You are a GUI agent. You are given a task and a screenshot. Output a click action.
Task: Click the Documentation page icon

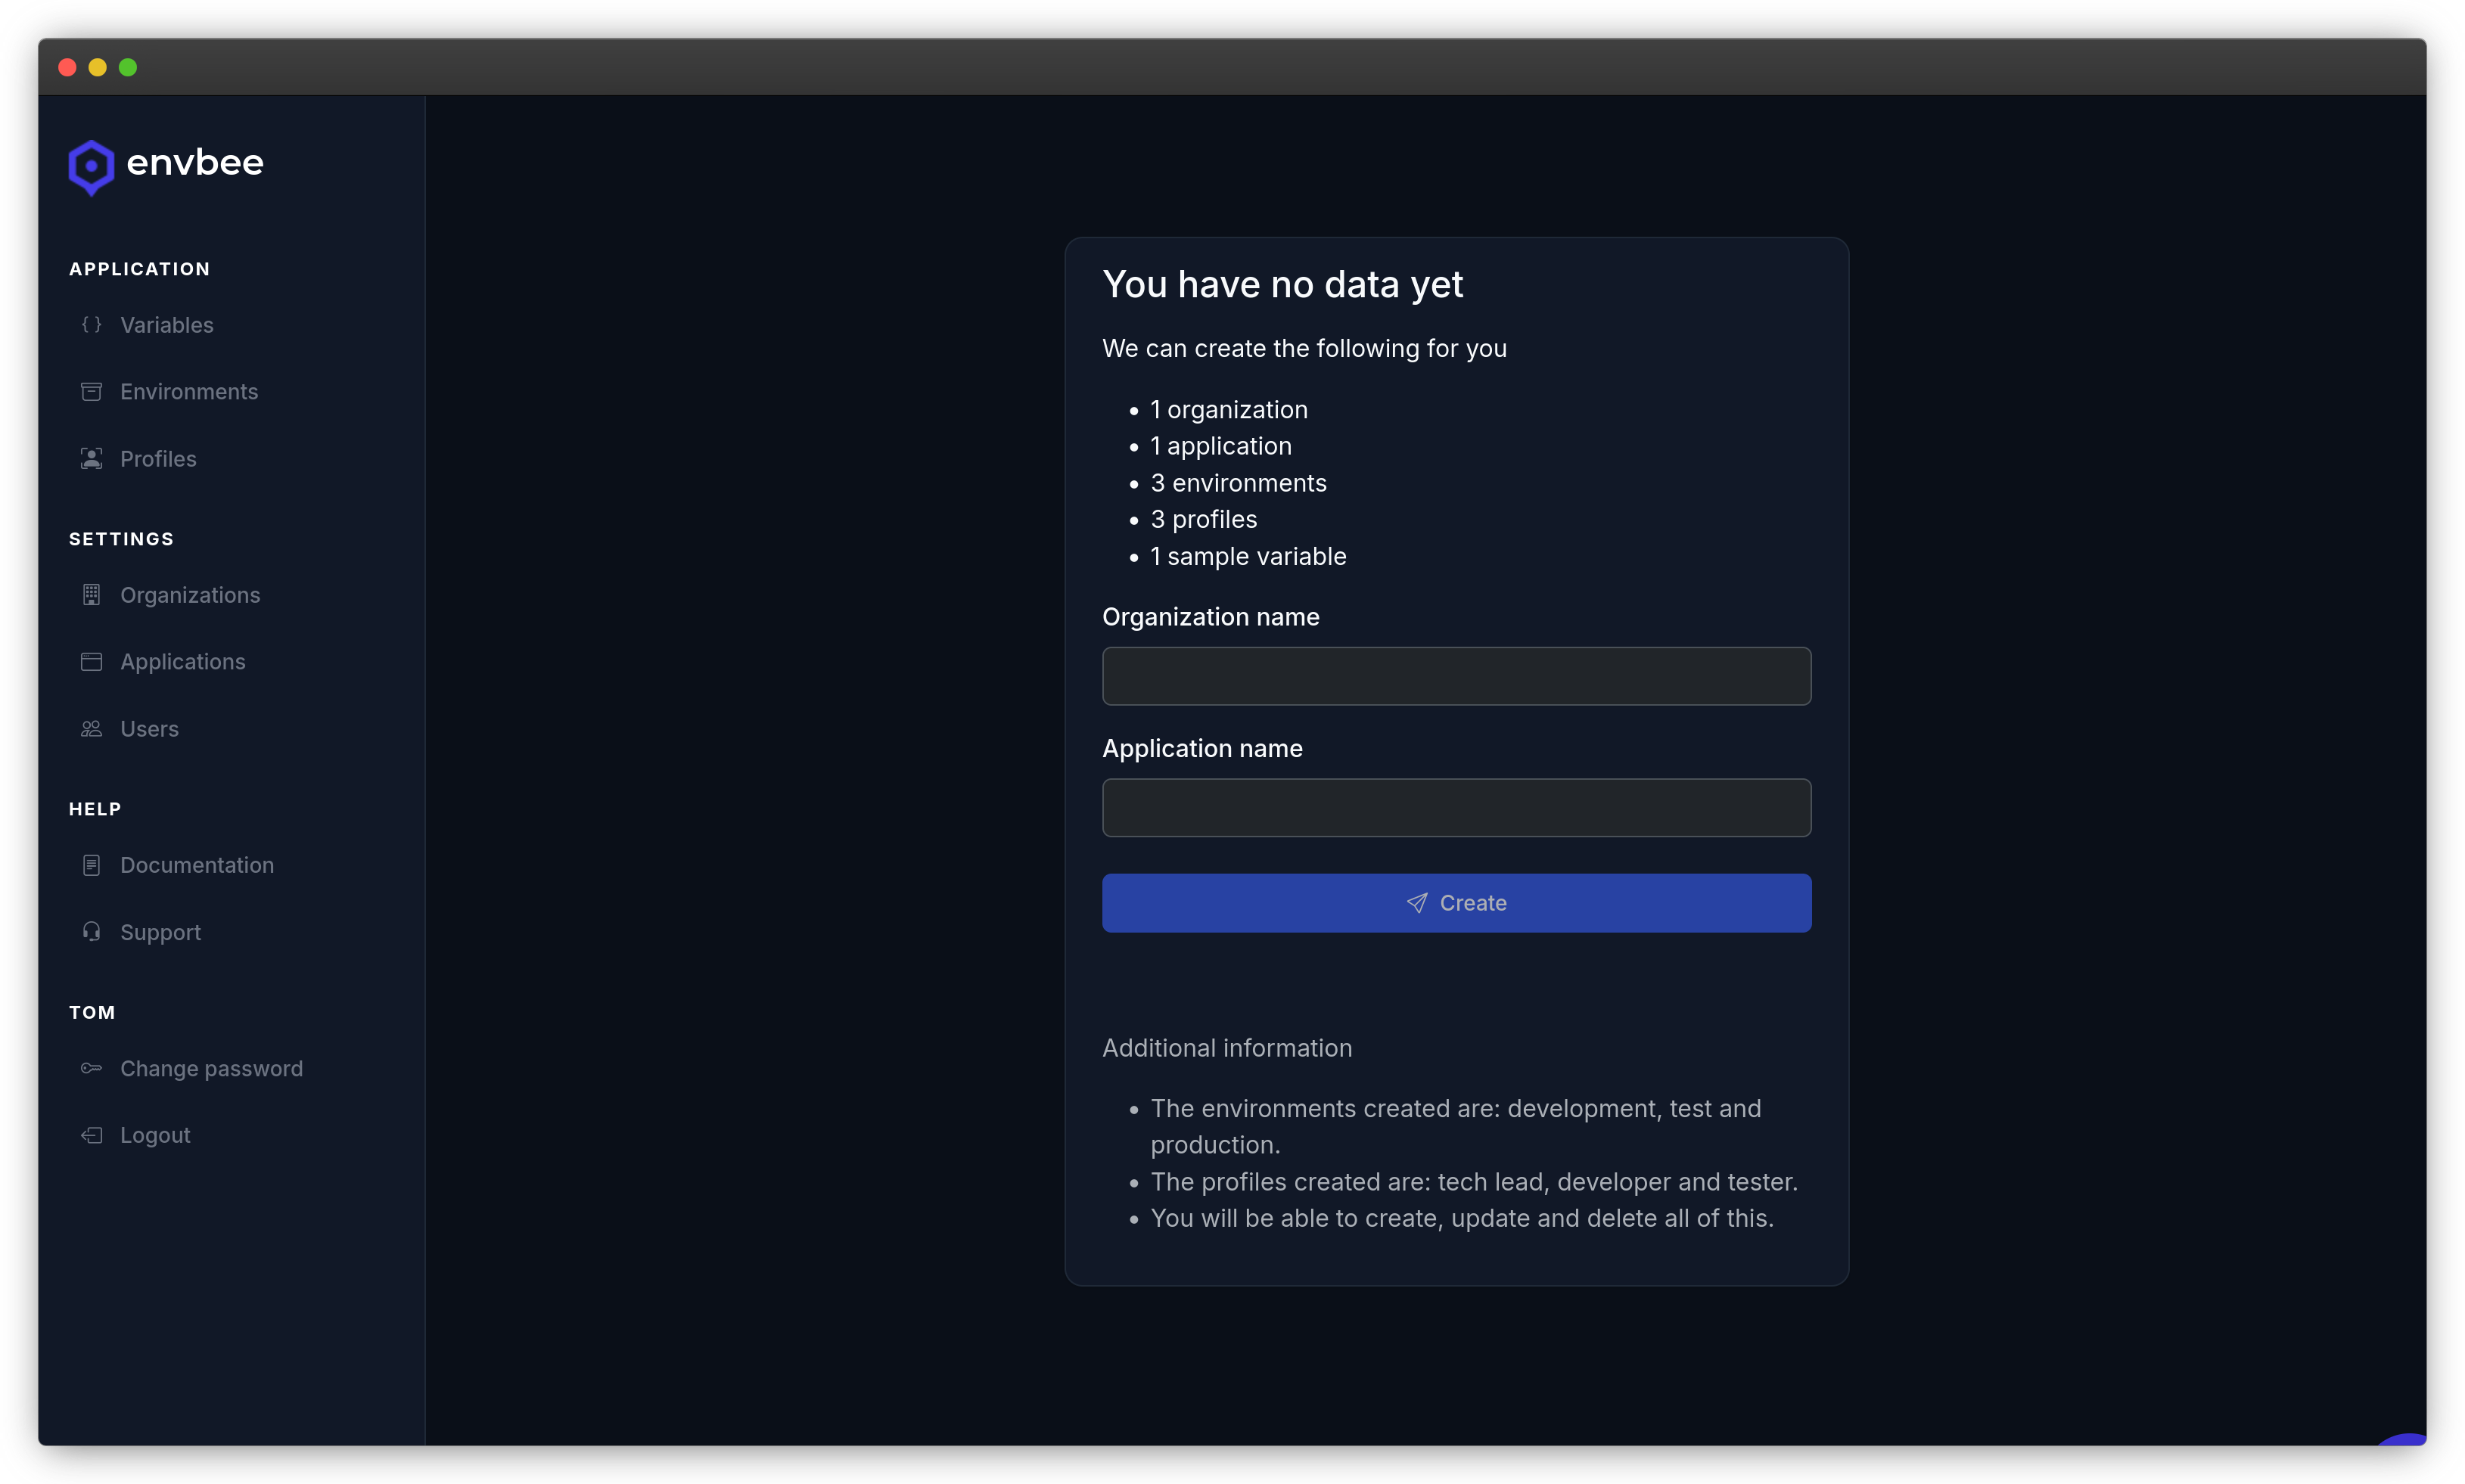[x=91, y=865]
